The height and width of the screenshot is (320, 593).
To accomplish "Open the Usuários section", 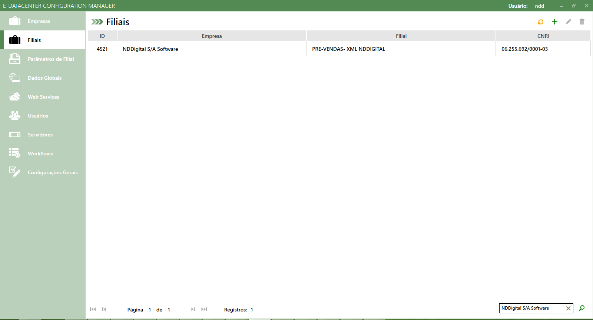I will [x=43, y=116].
